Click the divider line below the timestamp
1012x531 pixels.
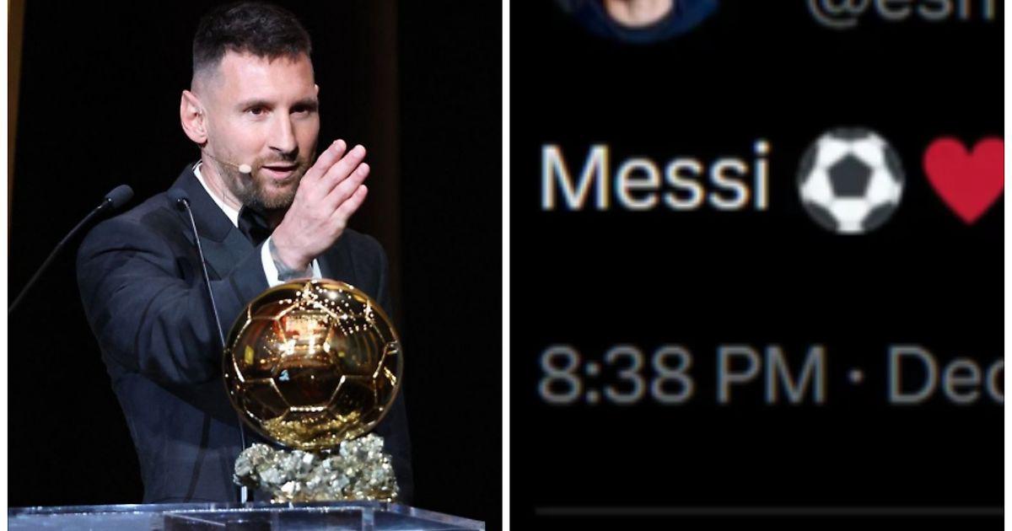click(769, 511)
